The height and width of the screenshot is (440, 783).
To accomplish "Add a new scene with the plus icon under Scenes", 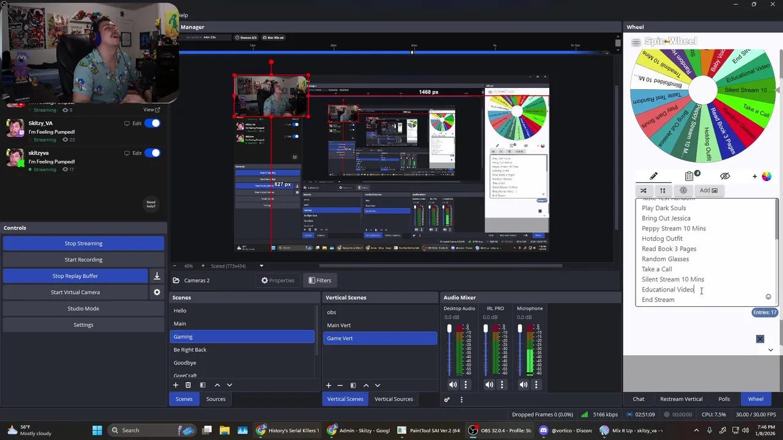I will [x=176, y=385].
